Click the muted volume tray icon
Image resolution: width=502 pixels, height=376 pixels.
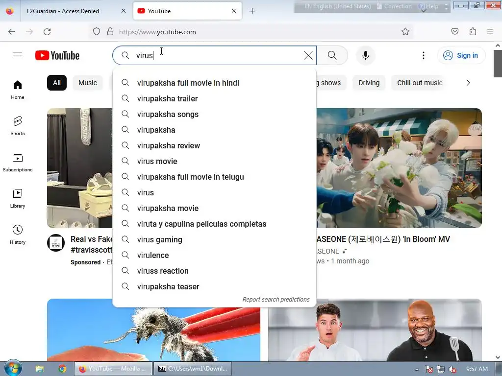click(x=452, y=369)
